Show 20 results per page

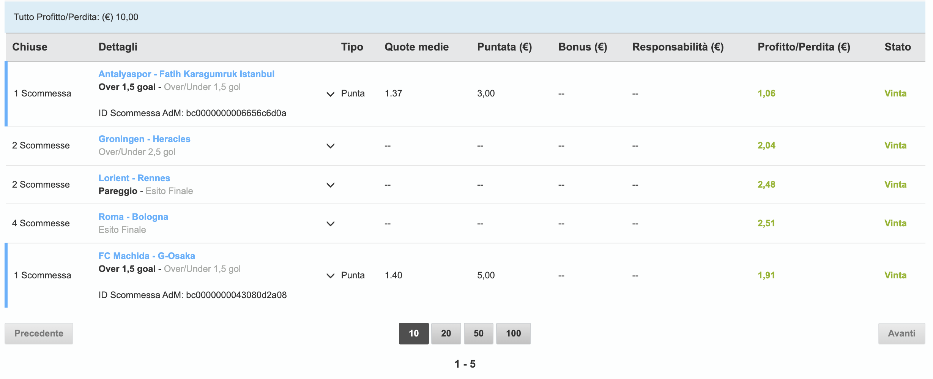click(x=446, y=333)
